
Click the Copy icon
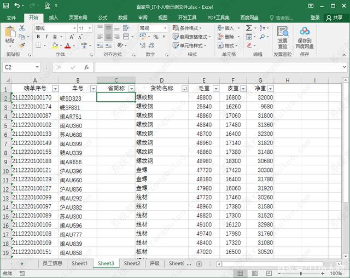22,37
